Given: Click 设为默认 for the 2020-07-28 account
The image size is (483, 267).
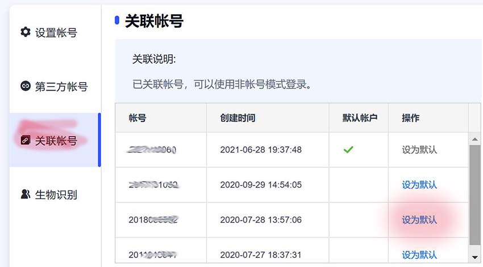Looking at the screenshot, I should [x=419, y=220].
